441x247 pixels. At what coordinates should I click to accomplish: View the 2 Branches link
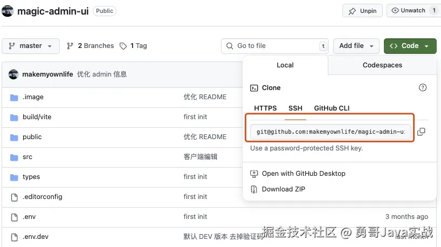coord(90,46)
